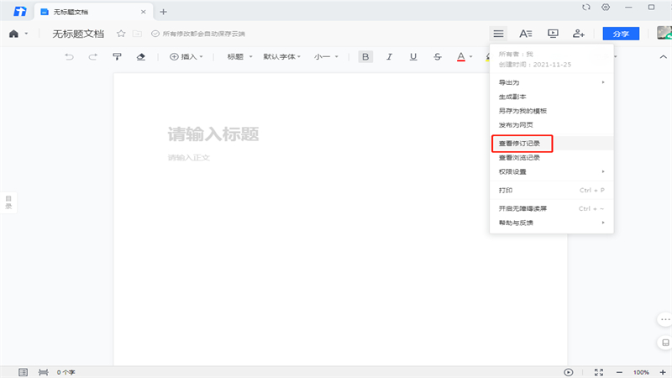Viewport: 672px width, 378px height.
Task: Enter fullscreen mode icon
Action: point(599,372)
